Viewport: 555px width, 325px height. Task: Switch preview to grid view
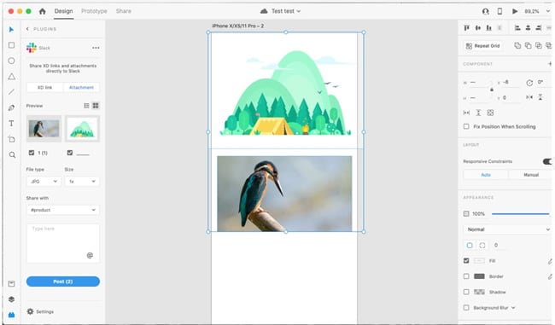pyautogui.click(x=96, y=106)
